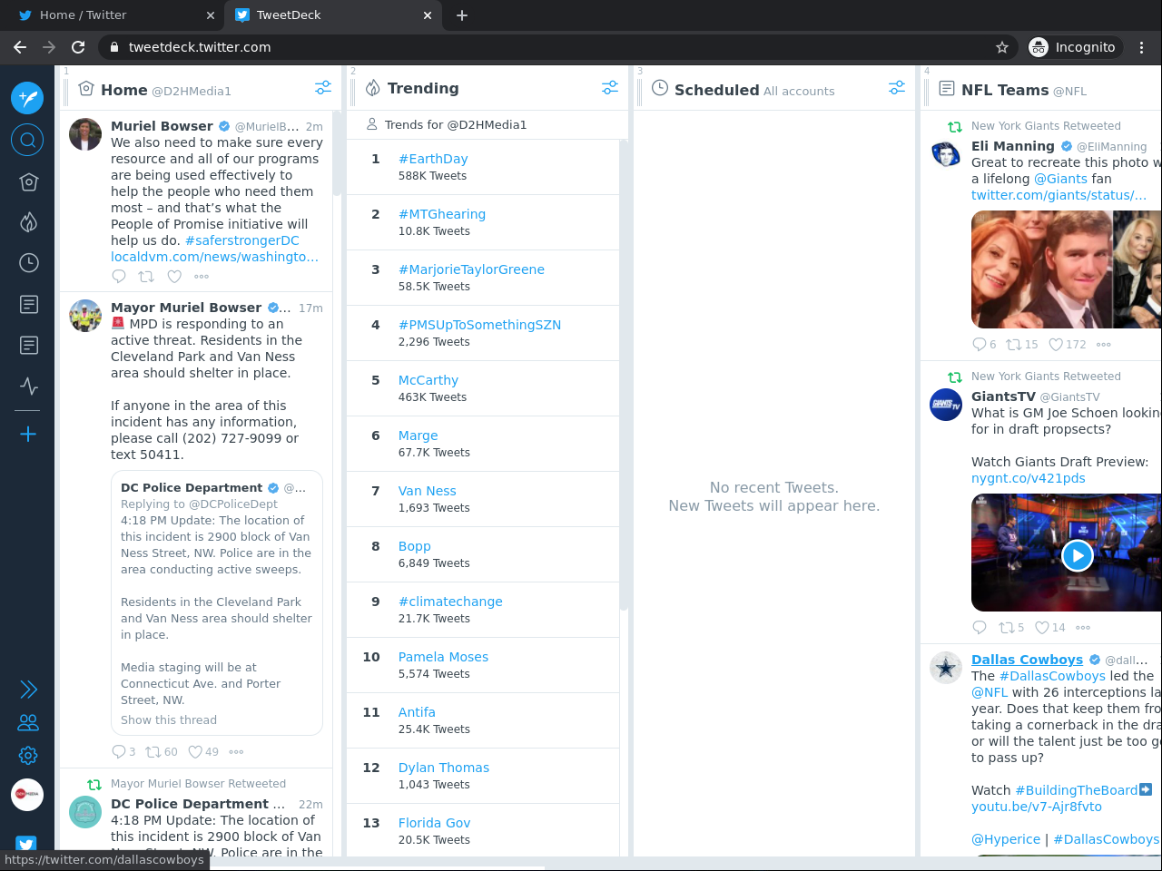
Task: Jump to Home column via sidebar icon
Action: tap(28, 182)
